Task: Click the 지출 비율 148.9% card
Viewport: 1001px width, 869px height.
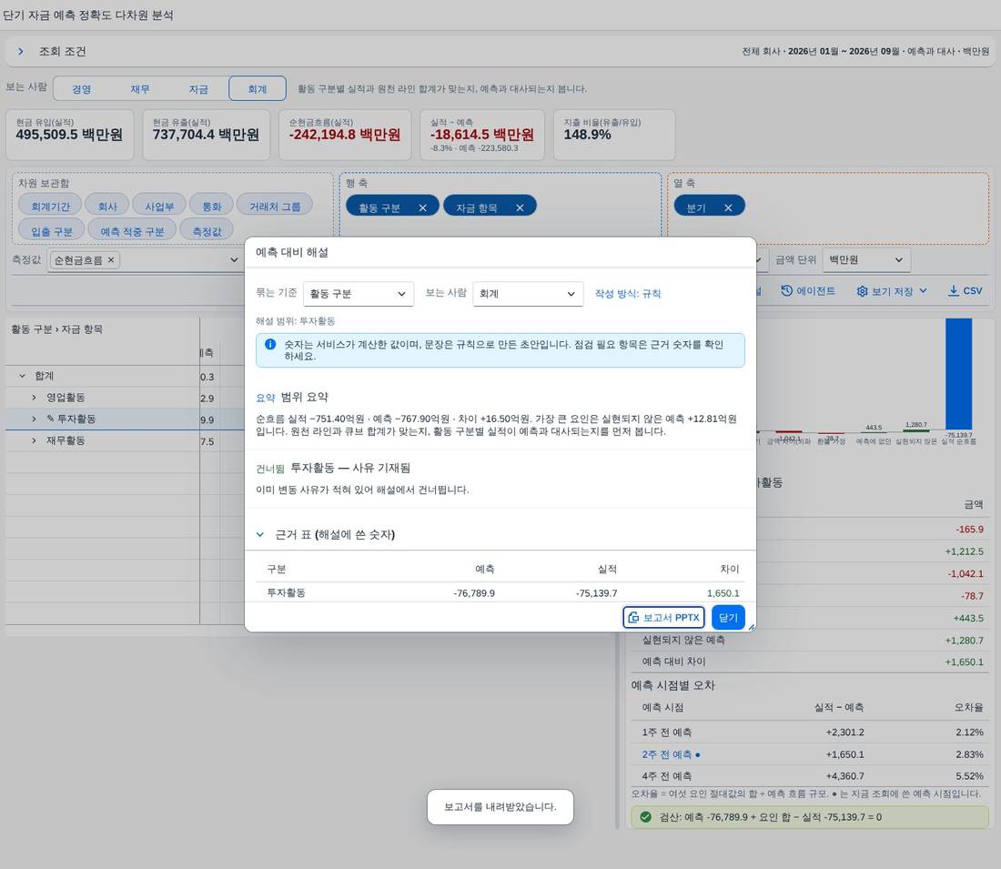Action: 614,134
